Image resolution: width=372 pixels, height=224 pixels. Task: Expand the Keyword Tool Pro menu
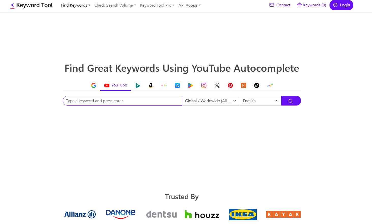[x=157, y=5]
